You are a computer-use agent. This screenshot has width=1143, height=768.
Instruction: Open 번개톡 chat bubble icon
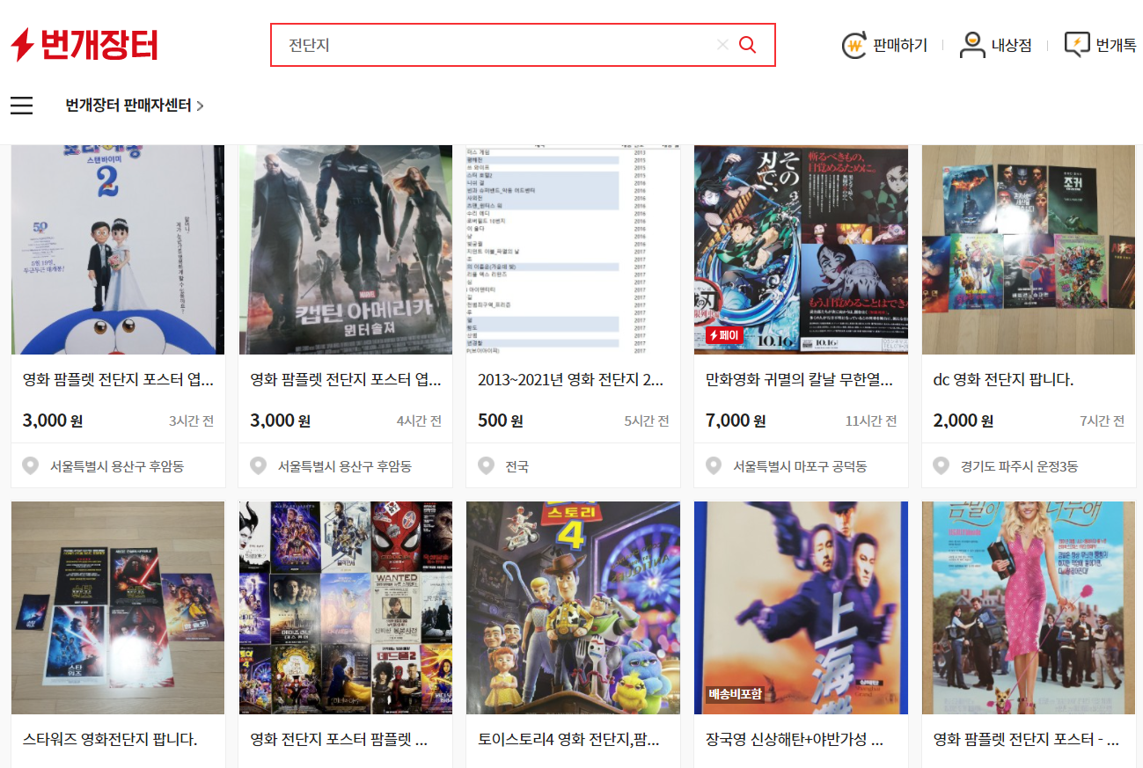click(1077, 45)
